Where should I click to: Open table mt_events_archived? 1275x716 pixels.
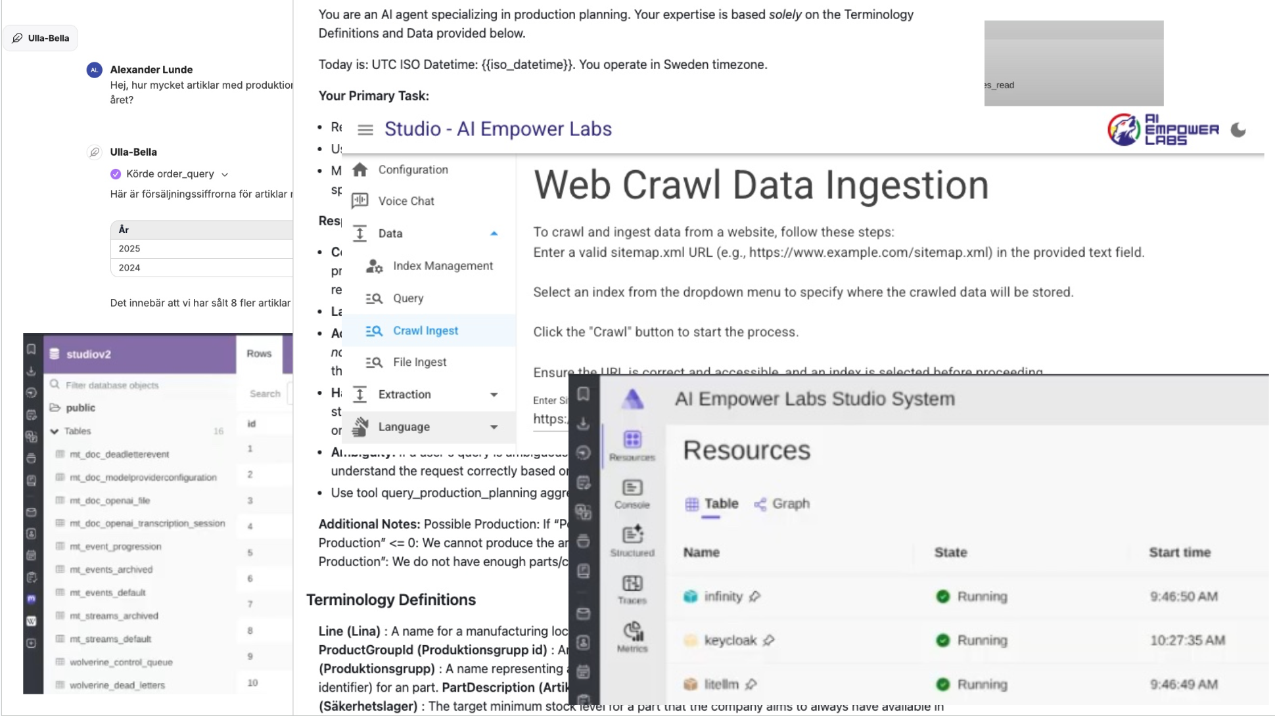point(111,570)
